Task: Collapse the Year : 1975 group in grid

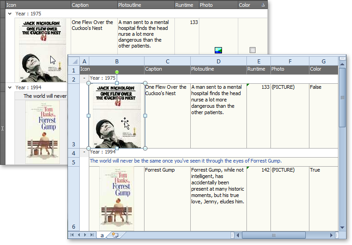Action: click(10, 14)
